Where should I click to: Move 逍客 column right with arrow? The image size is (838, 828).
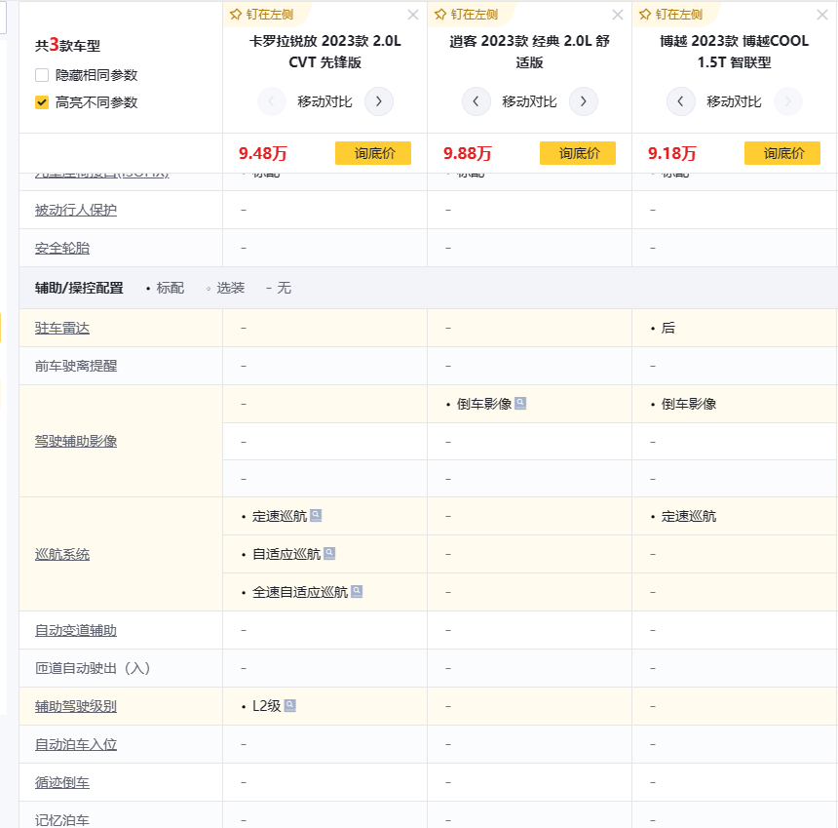pos(583,101)
